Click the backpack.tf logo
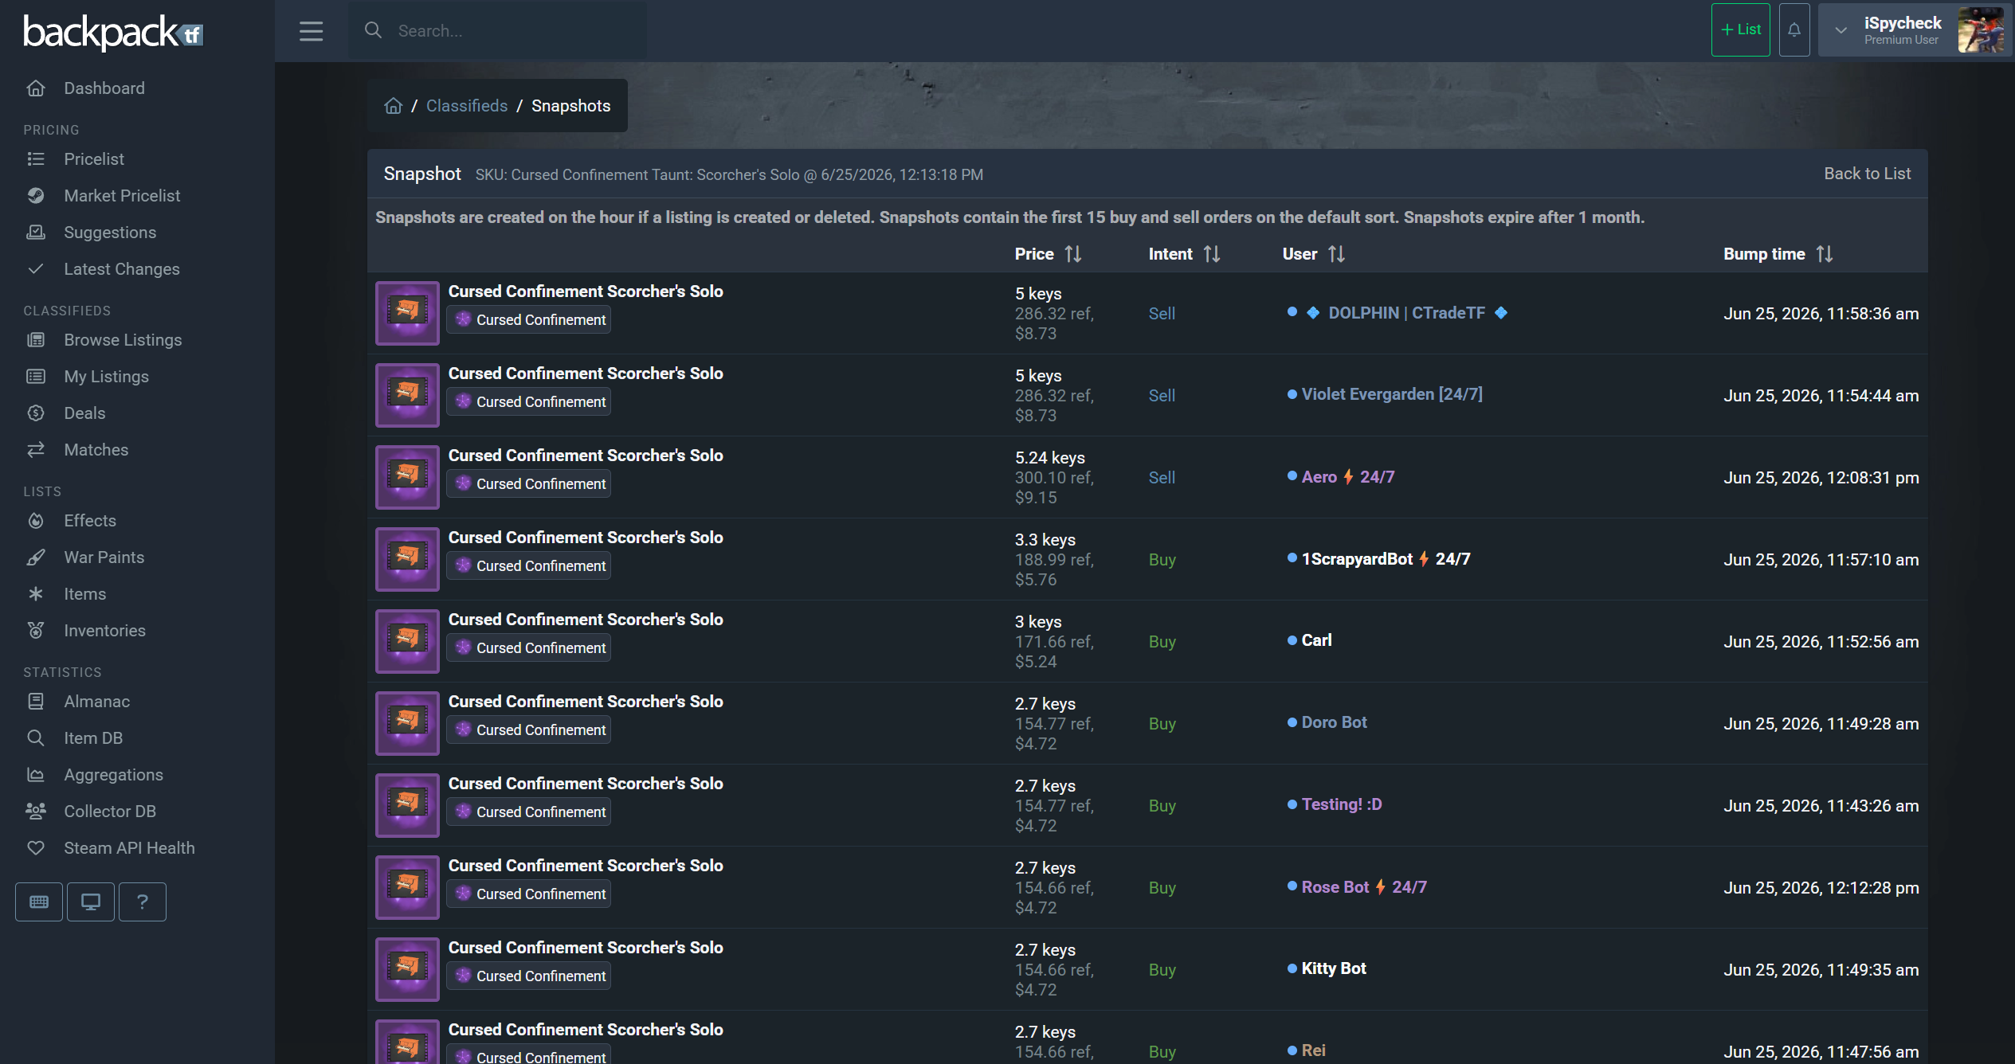The height and width of the screenshot is (1064, 2015). coord(113,33)
